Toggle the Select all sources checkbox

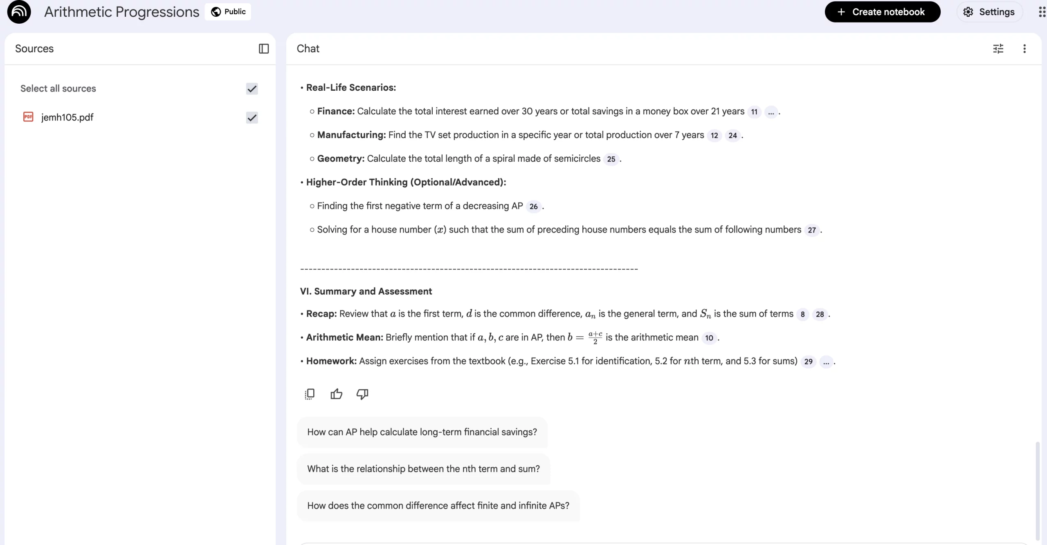(252, 89)
